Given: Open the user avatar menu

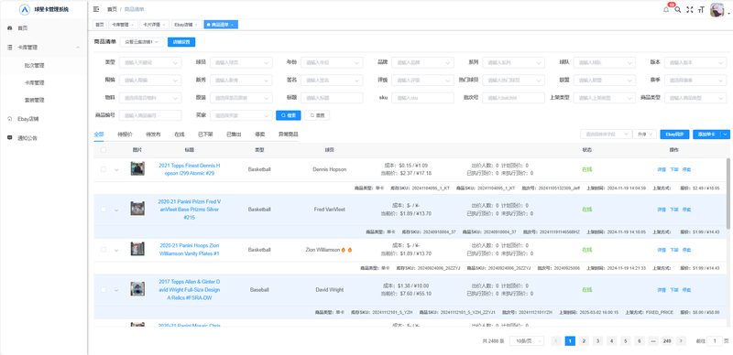Looking at the screenshot, I should (717, 10).
